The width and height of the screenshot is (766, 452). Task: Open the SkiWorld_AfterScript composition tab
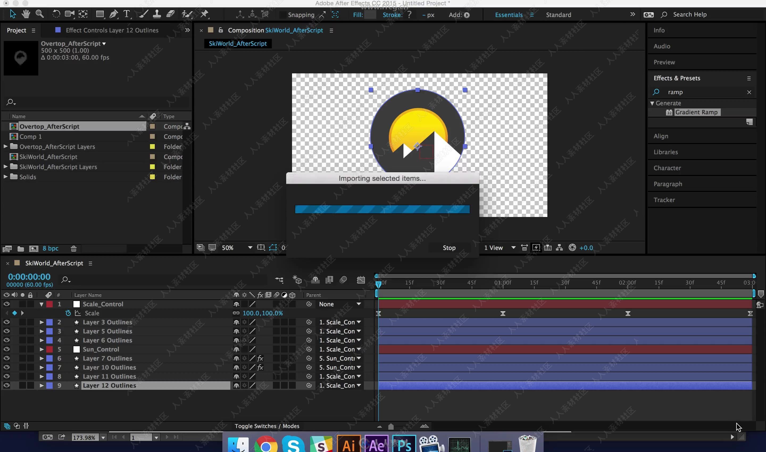pos(238,43)
